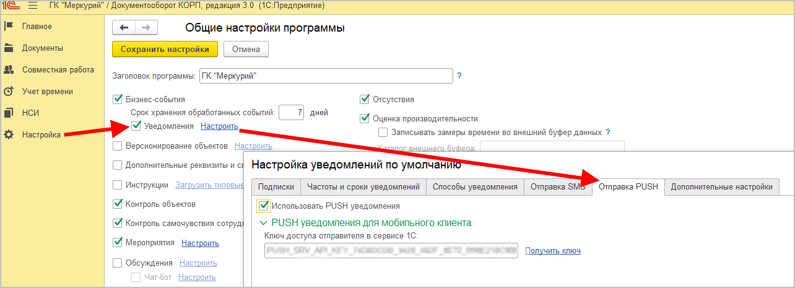Click the Ключ доступа отправителя field

tap(391, 250)
